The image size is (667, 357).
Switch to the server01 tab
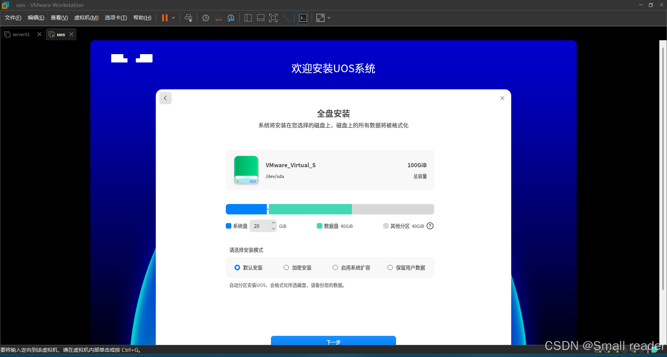pos(21,34)
